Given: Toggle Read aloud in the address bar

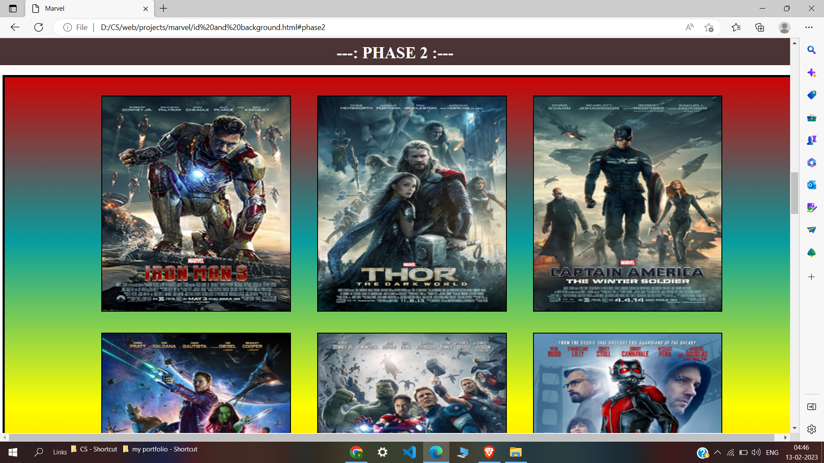Looking at the screenshot, I should point(689,27).
